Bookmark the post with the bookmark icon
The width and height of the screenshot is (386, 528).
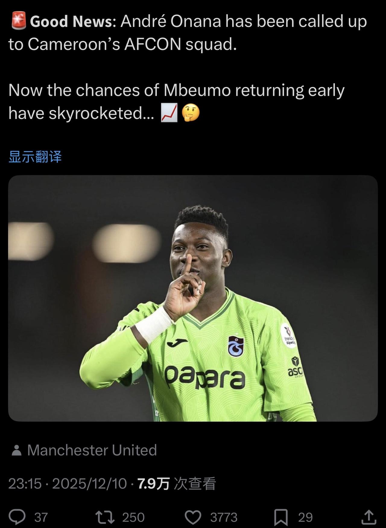coord(281,517)
